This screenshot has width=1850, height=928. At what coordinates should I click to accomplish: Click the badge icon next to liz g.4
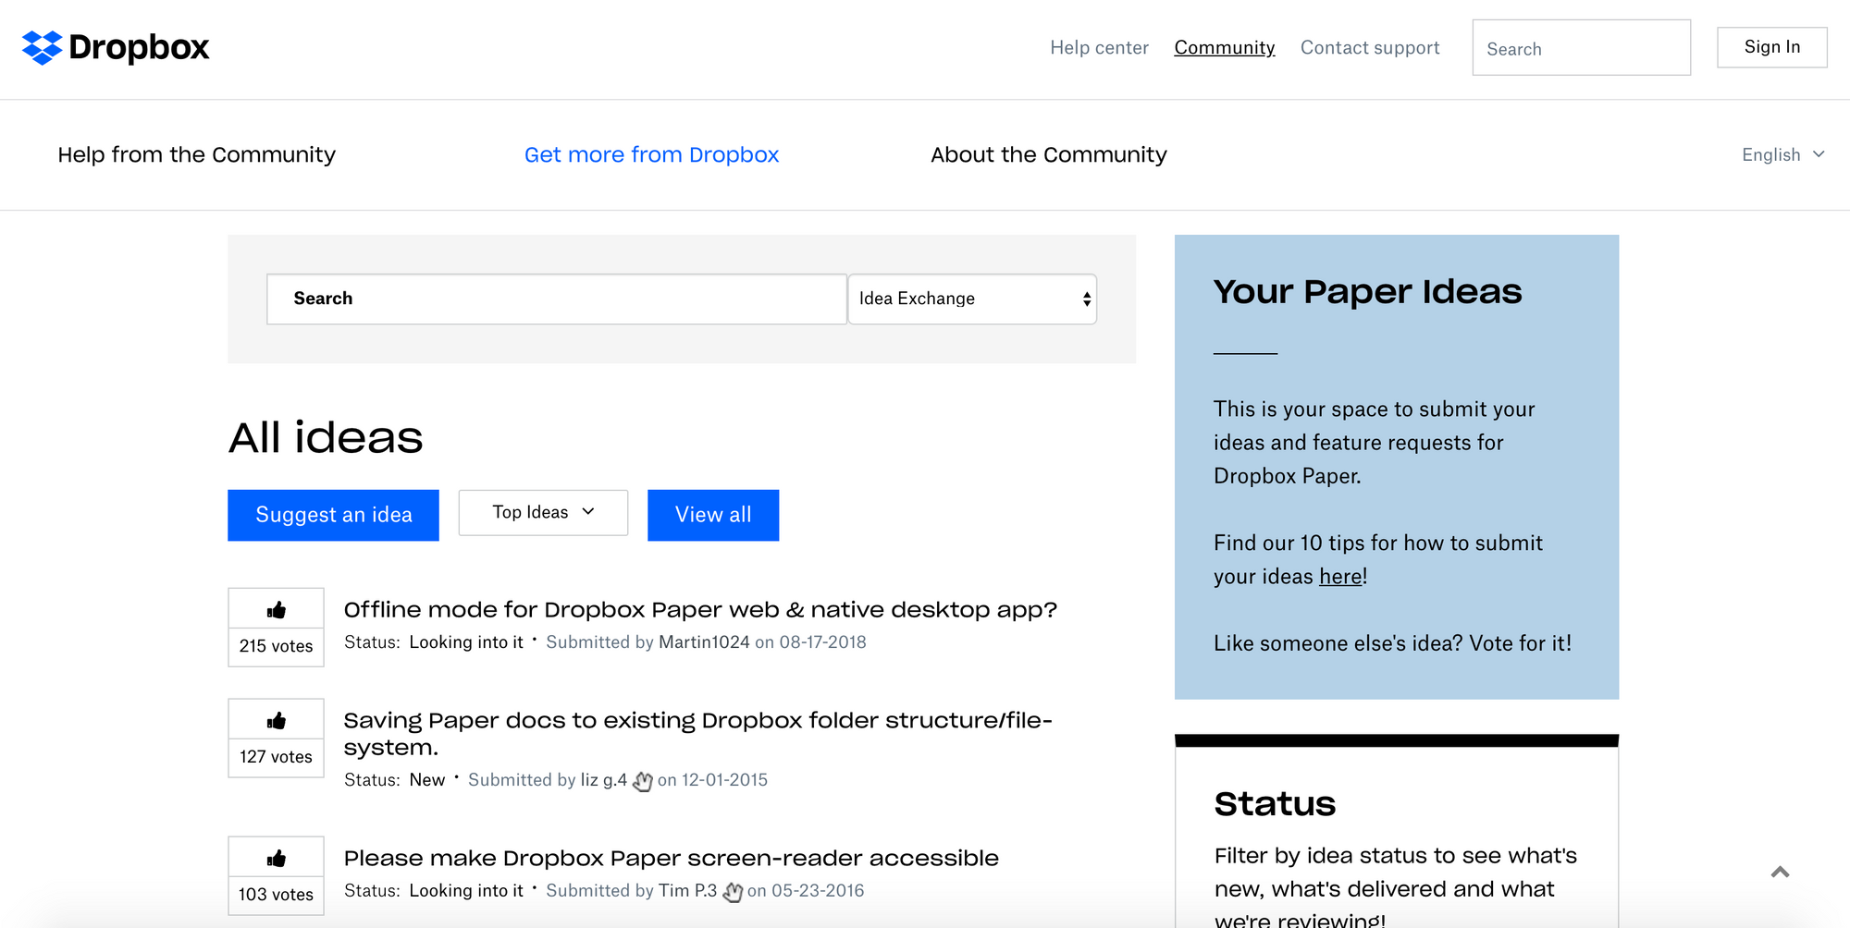(643, 781)
